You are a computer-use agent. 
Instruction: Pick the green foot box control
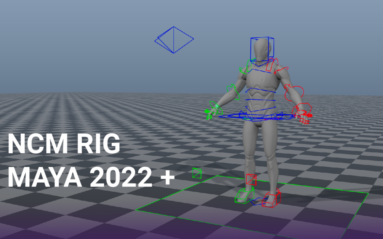[x=245, y=195]
